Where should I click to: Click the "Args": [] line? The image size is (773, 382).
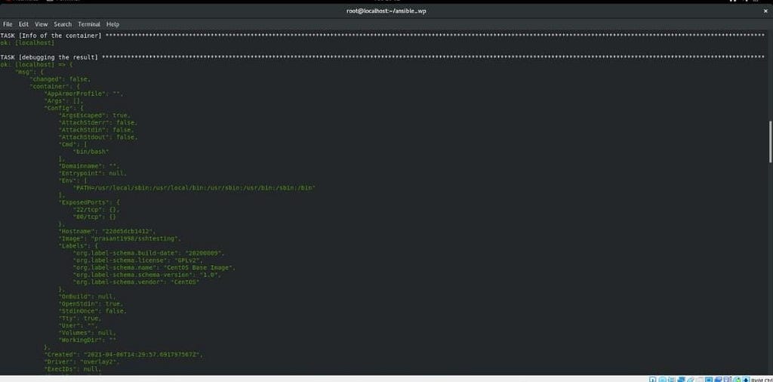click(x=64, y=100)
